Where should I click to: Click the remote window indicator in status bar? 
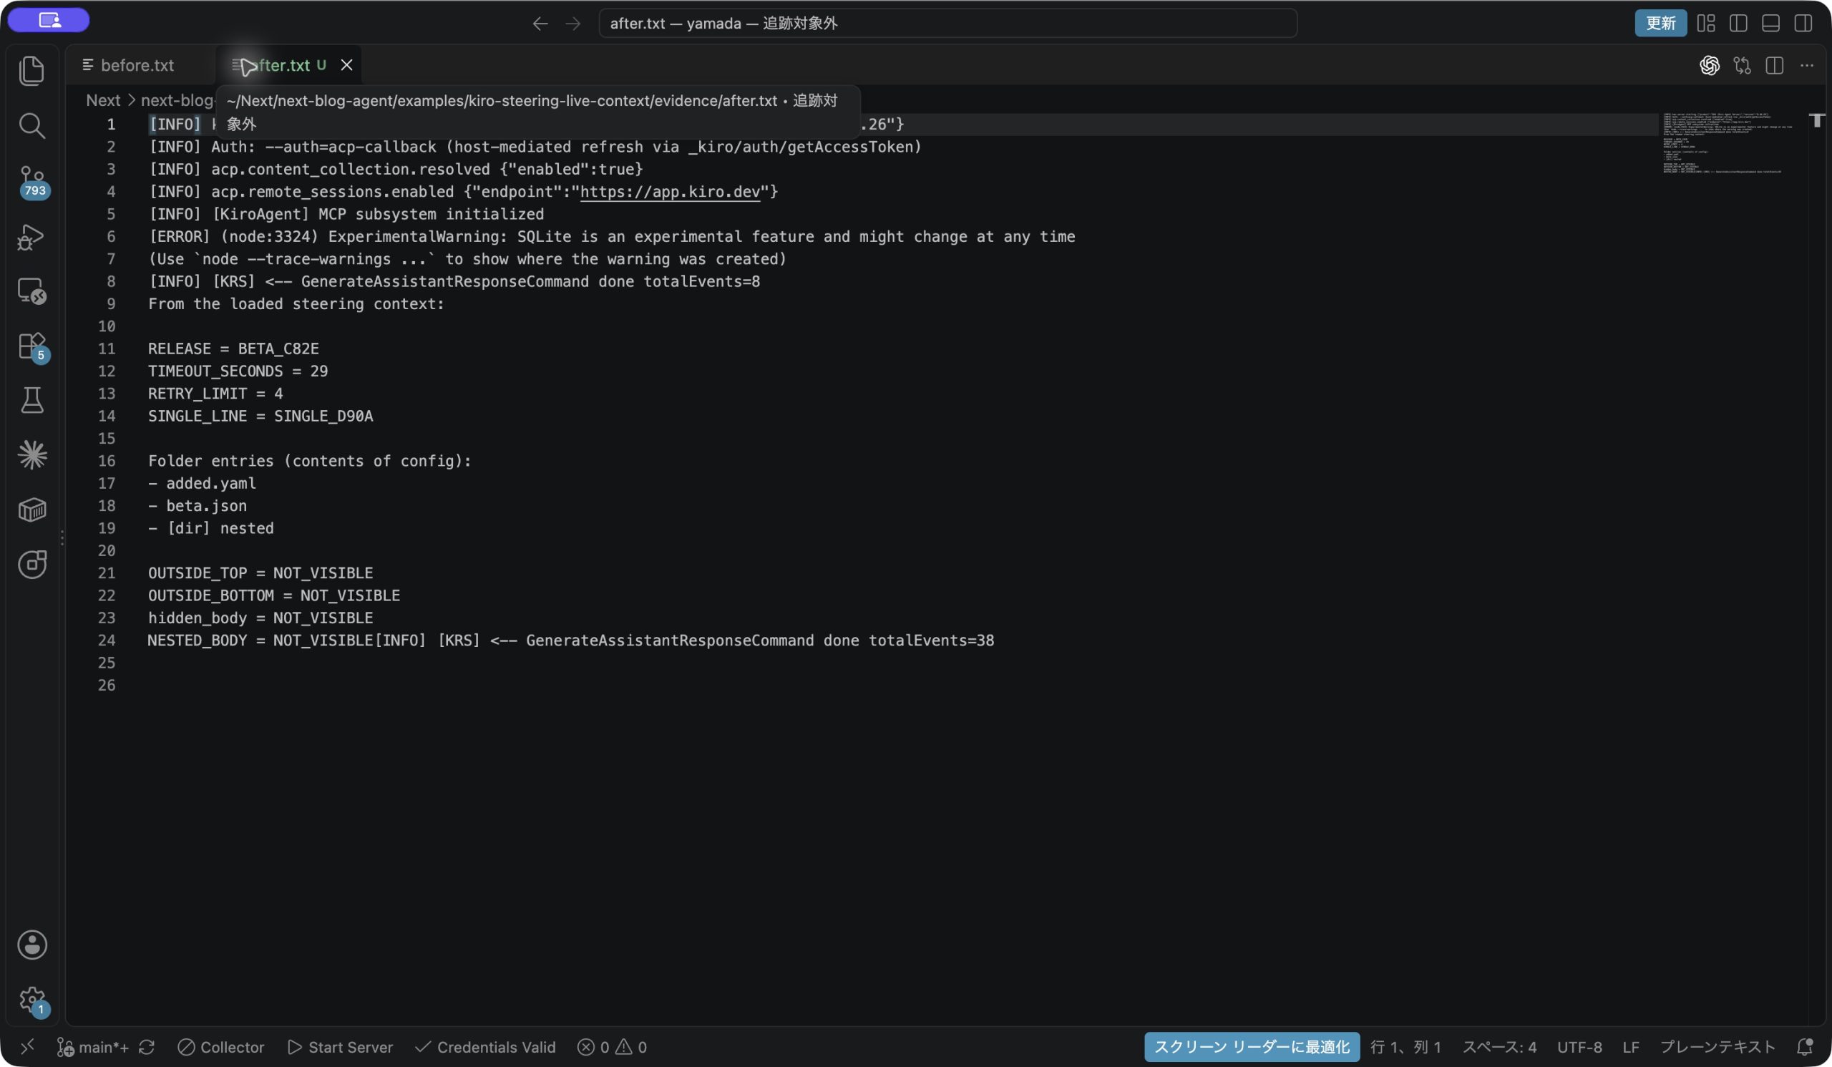27,1047
